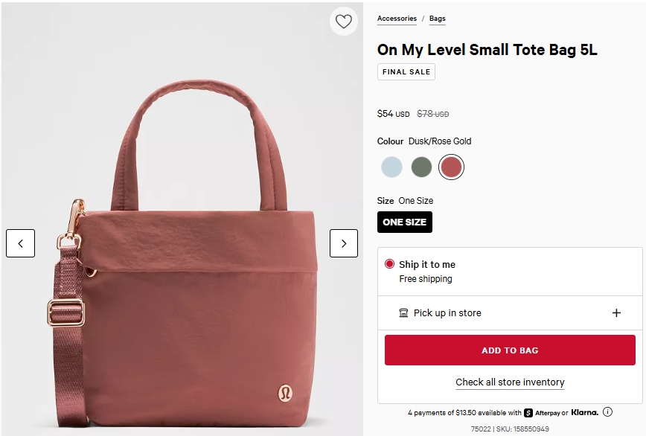
Task: Choose the ONE SIZE option
Action: coord(405,222)
